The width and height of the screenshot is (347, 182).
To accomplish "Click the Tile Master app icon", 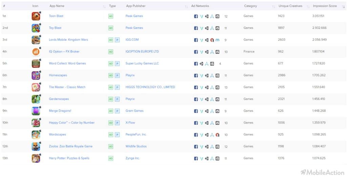I will pyautogui.click(x=36, y=87).
